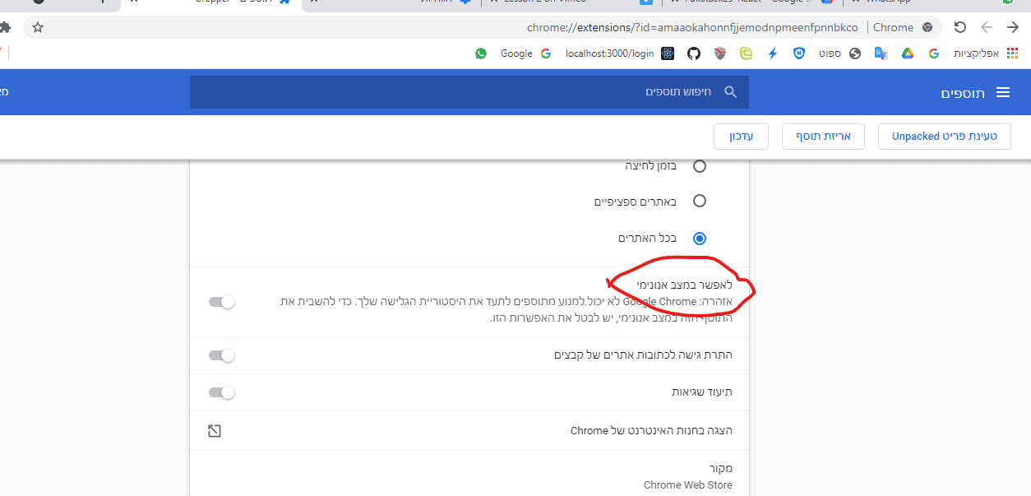This screenshot has height=496, width=1031.
Task: Open the ספוט bookmark
Action: [x=839, y=53]
